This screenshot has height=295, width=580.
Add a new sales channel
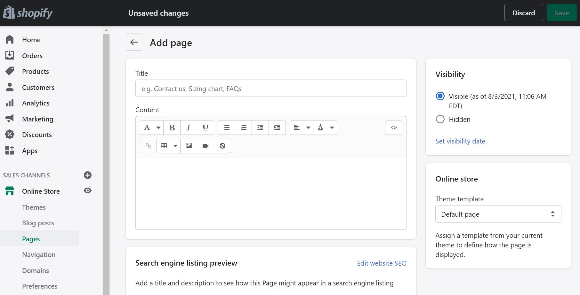pos(87,175)
